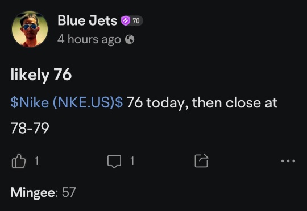Click the NKE.US ticker in parentheses

point(84,102)
